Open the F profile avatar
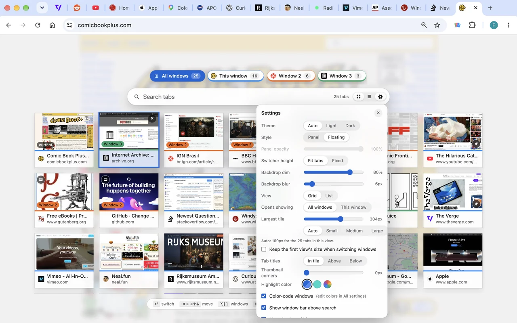The height and width of the screenshot is (323, 517). click(x=494, y=25)
